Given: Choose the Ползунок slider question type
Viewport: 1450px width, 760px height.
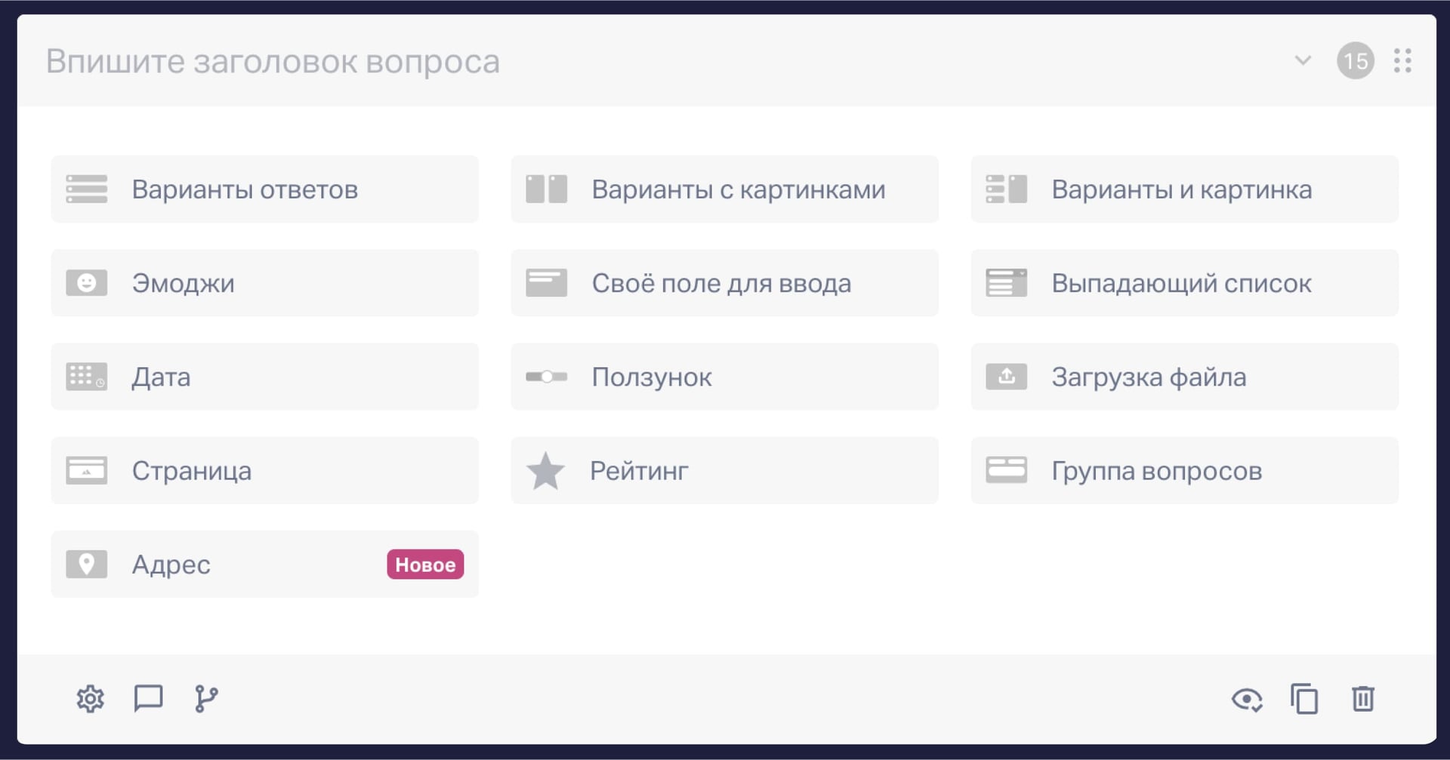Looking at the screenshot, I should (x=724, y=377).
